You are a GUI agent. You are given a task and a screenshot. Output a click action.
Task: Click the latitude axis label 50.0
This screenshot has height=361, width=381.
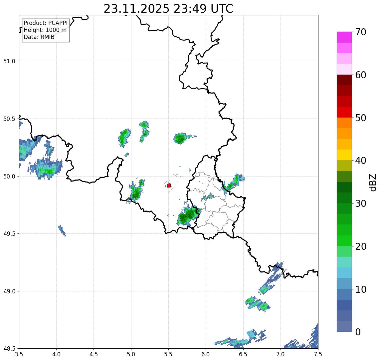coord(9,177)
